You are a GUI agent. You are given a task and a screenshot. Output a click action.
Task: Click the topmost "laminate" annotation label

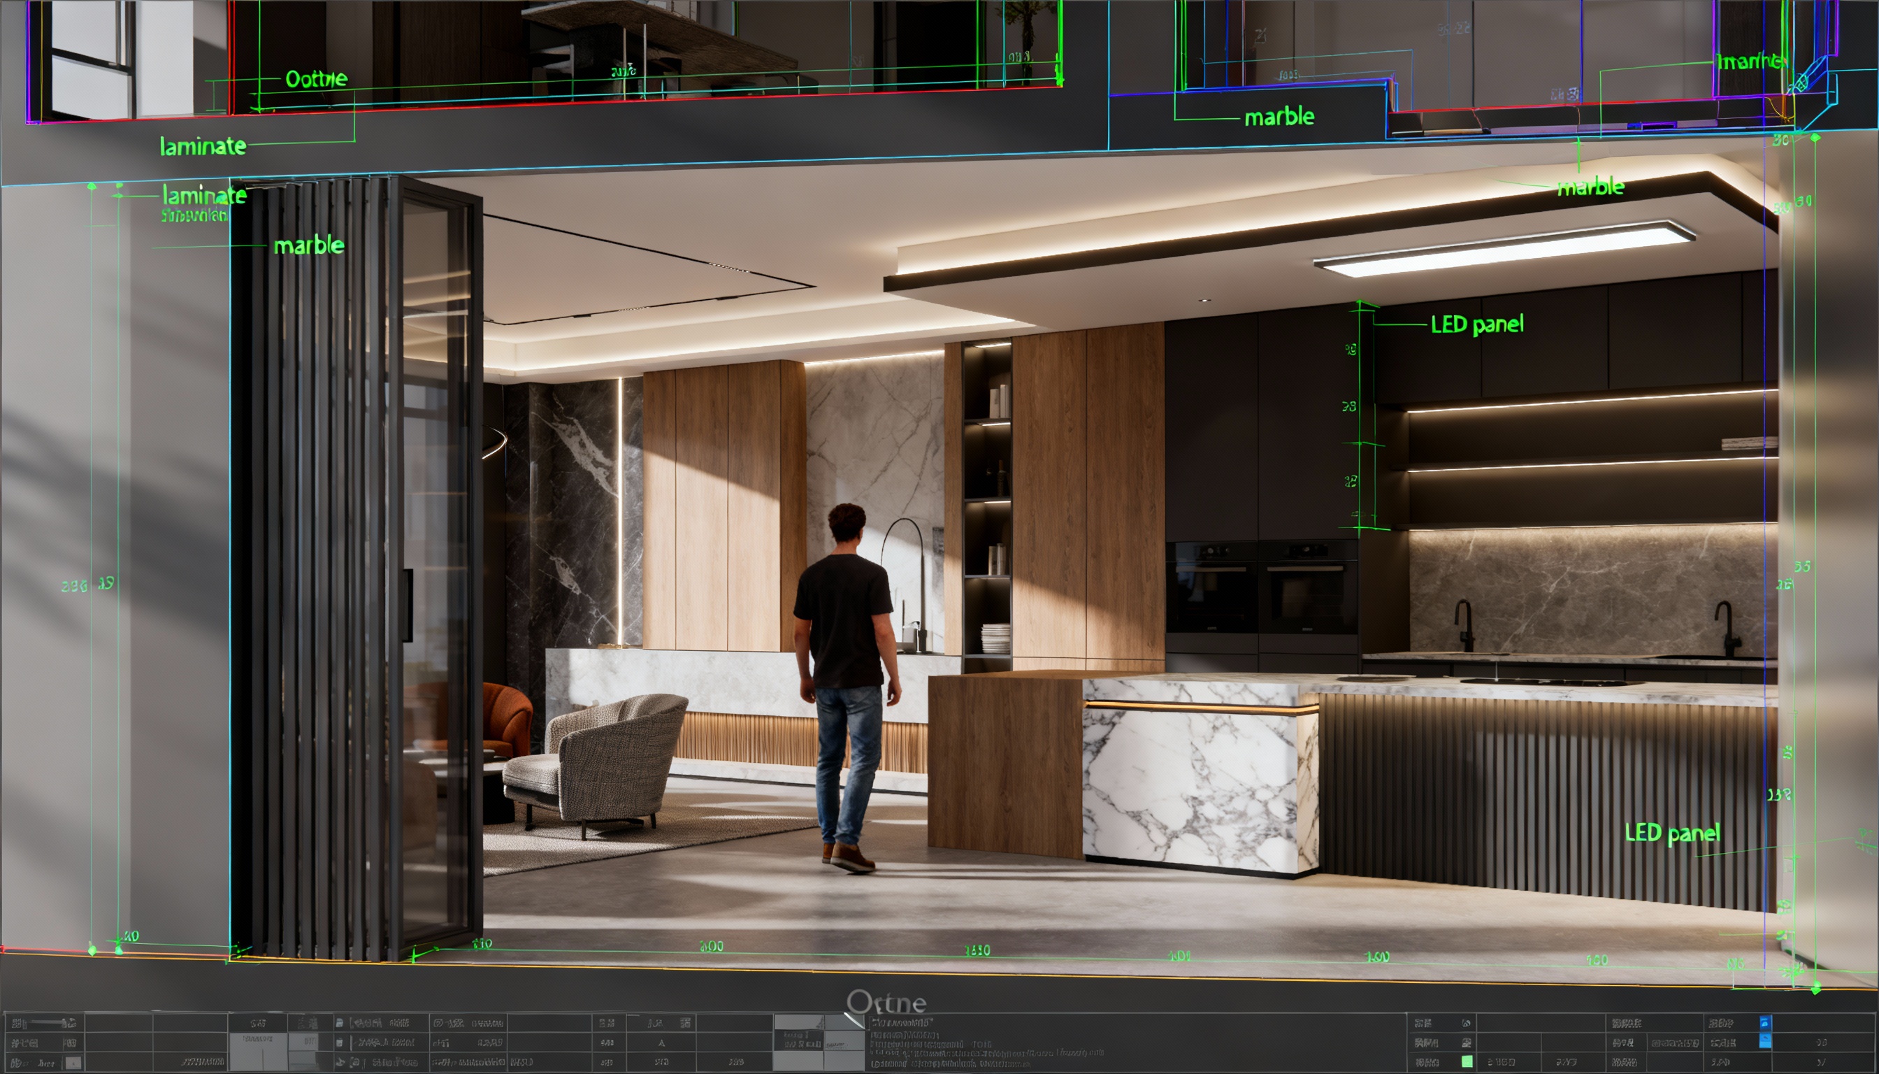pyautogui.click(x=203, y=146)
